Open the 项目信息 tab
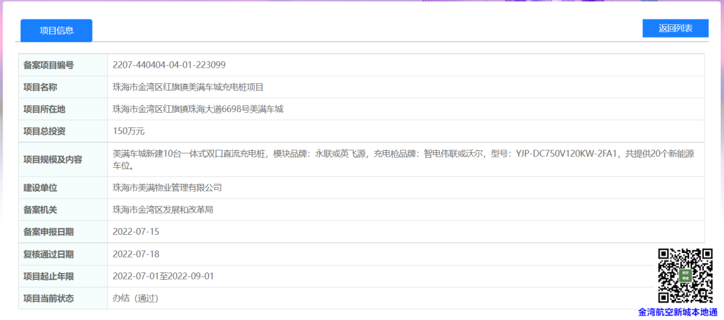The width and height of the screenshot is (724, 320). click(x=56, y=30)
